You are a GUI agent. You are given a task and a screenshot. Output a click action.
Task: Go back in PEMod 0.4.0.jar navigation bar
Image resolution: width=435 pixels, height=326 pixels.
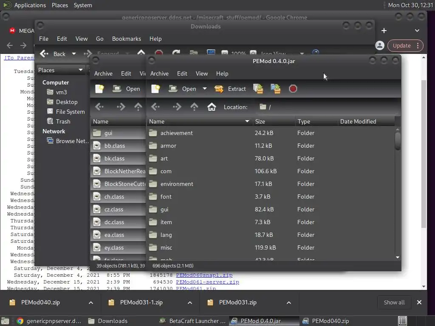(155, 107)
